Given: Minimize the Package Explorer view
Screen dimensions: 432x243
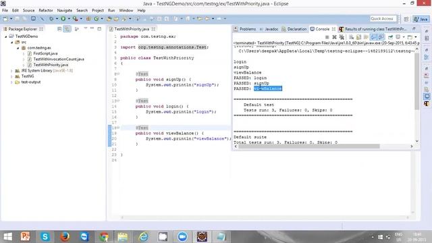Looking at the screenshot, I should click(x=92, y=28).
